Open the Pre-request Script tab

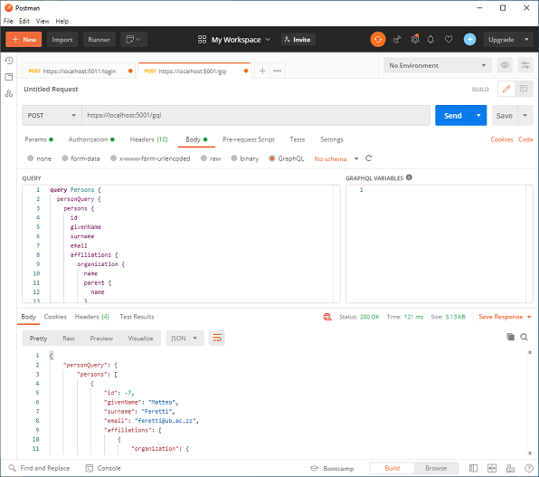click(x=248, y=139)
